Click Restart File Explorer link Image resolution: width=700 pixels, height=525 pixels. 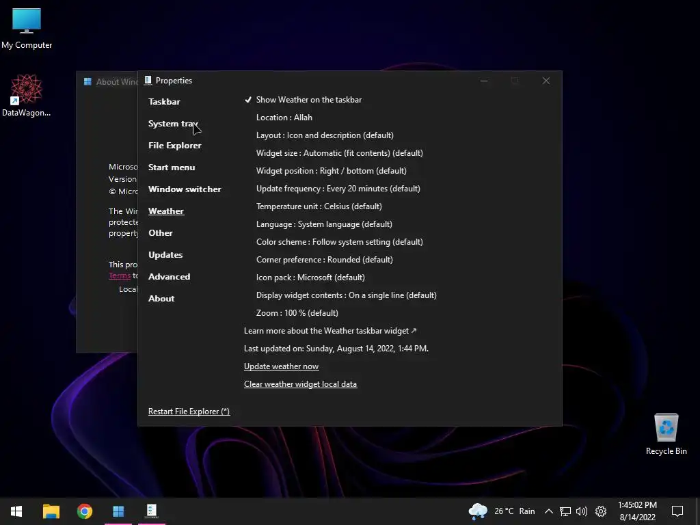pos(189,412)
